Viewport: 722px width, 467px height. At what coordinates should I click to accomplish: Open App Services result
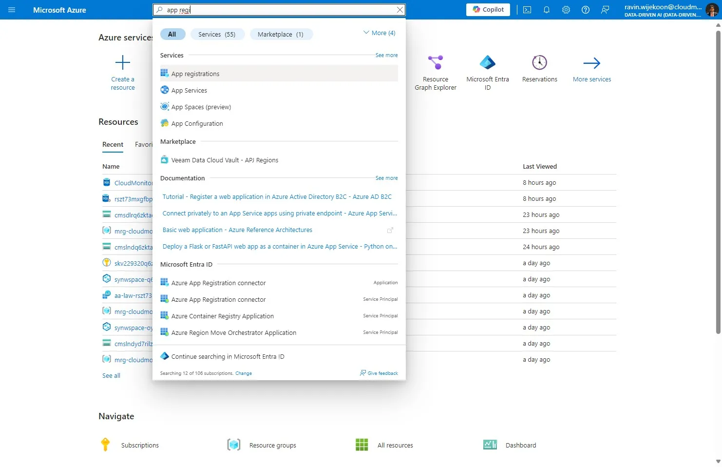(279, 90)
